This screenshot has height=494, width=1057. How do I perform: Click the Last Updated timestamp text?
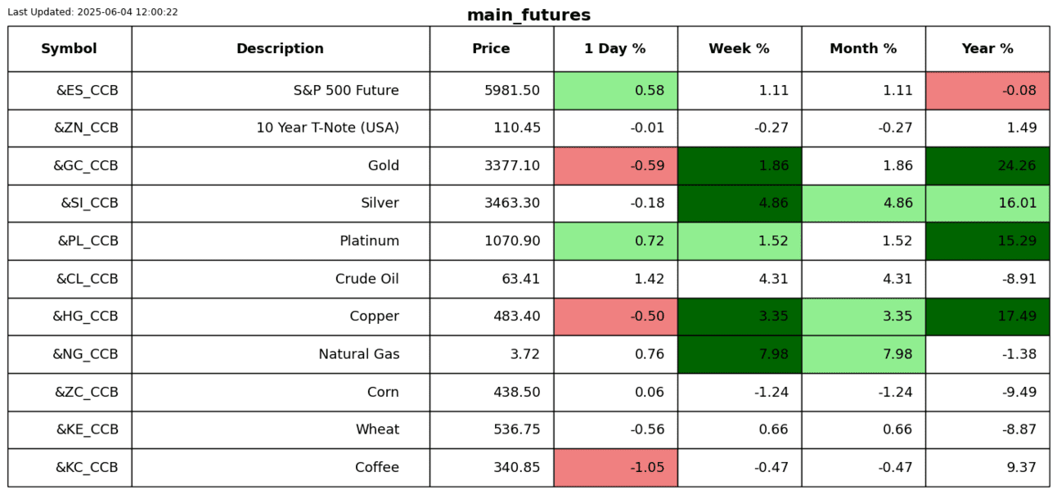click(92, 12)
